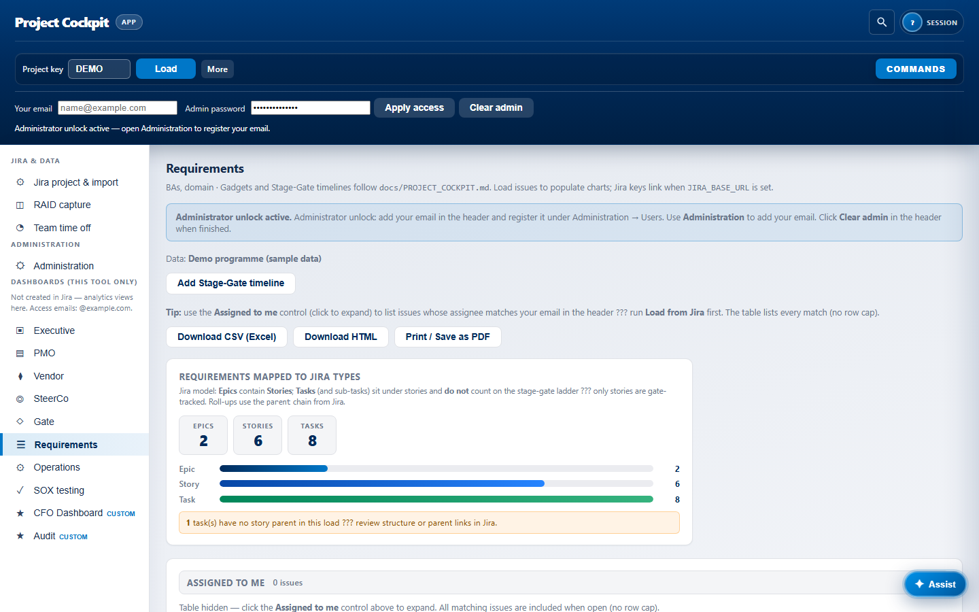Click the CFO Dashboard star icon
979x612 pixels.
click(x=20, y=513)
